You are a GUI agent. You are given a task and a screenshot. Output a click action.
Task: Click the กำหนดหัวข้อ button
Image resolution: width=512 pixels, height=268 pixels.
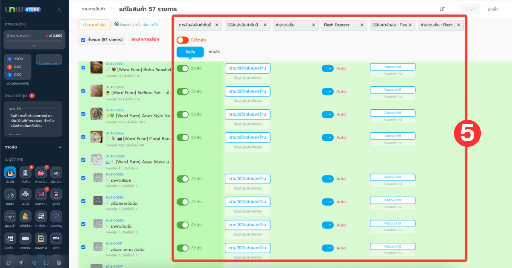94,25
